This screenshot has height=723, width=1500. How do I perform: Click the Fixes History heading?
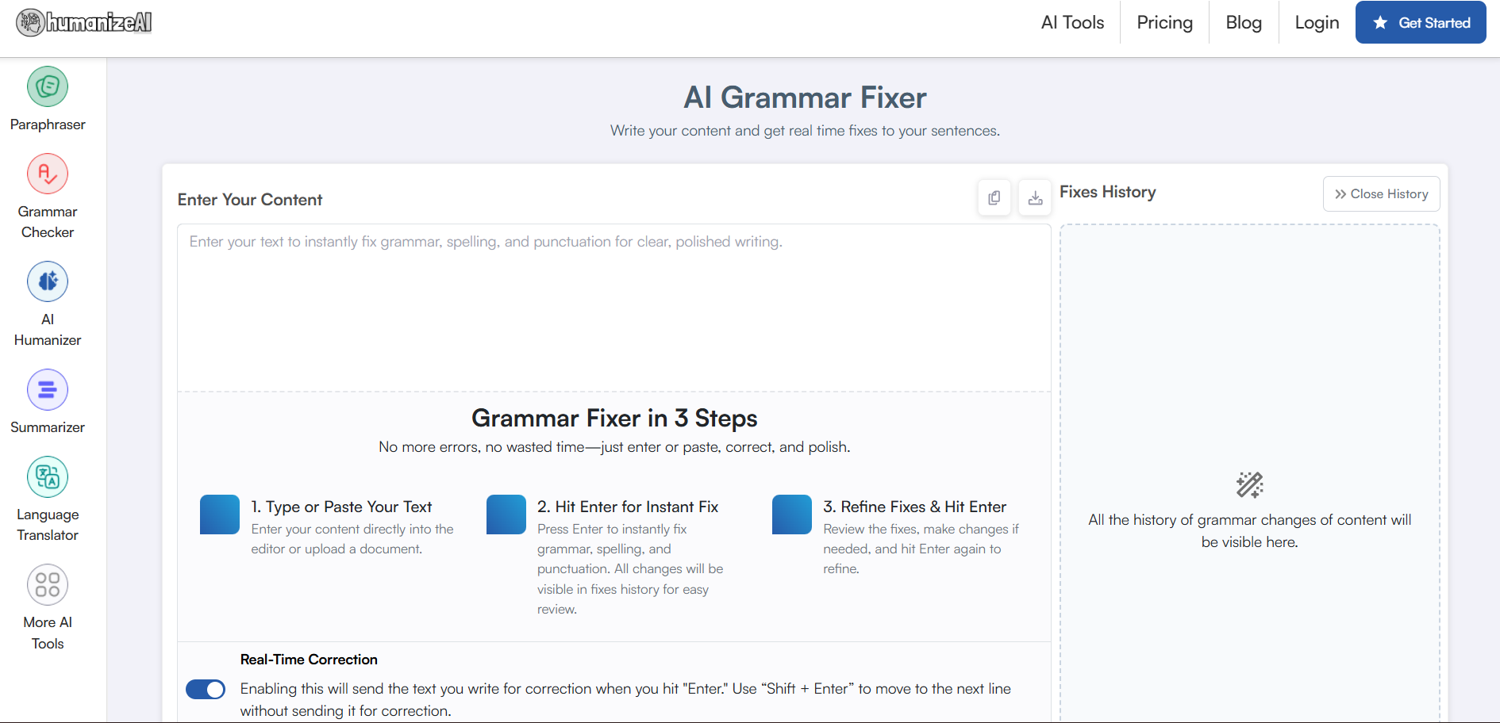point(1107,192)
